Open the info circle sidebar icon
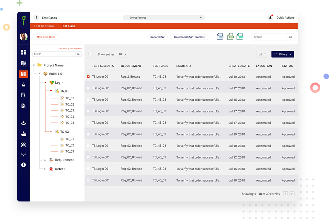 click(x=23, y=165)
